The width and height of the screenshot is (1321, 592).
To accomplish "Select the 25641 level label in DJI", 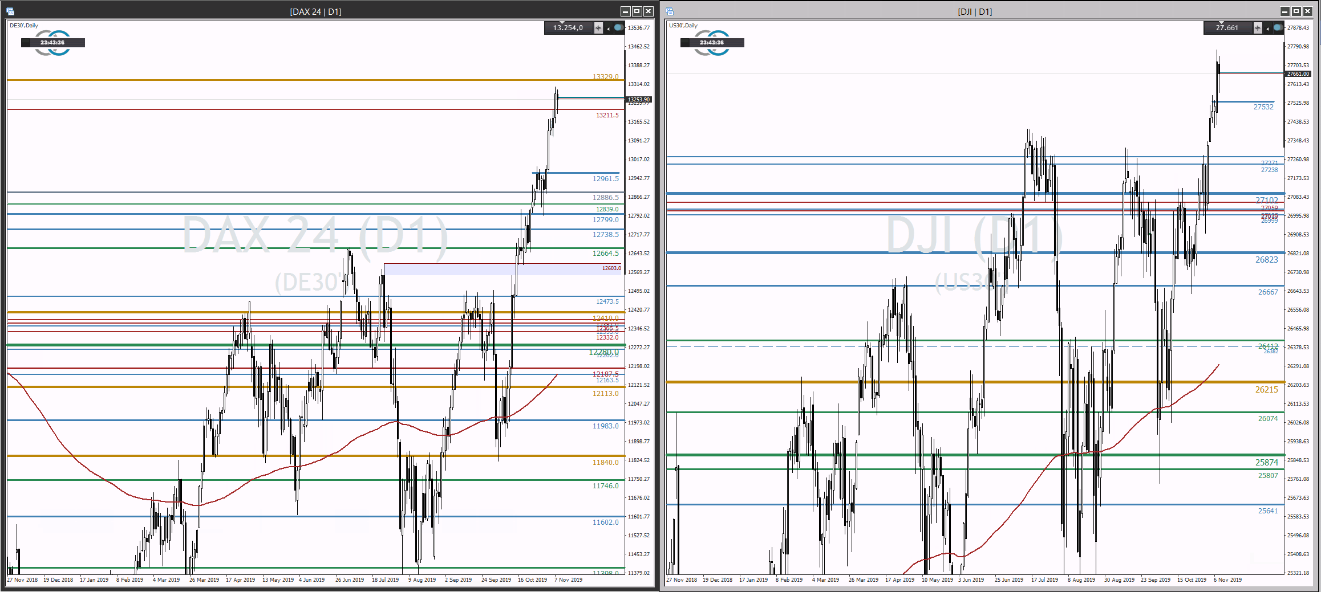I will (1268, 511).
